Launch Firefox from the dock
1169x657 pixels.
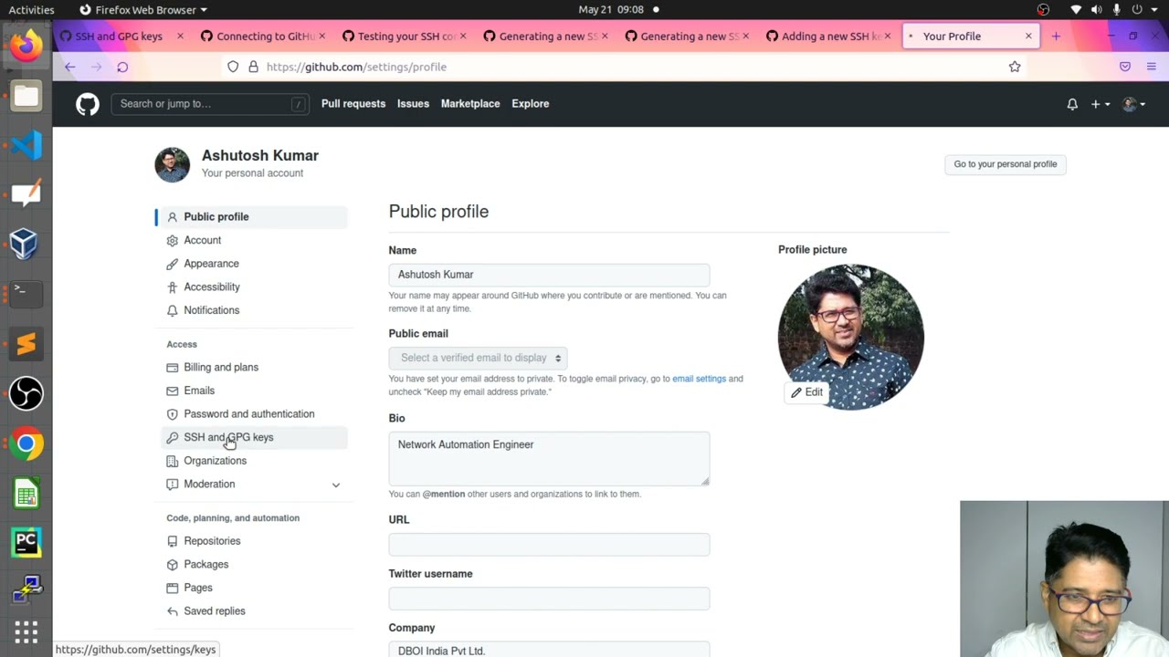(x=26, y=46)
